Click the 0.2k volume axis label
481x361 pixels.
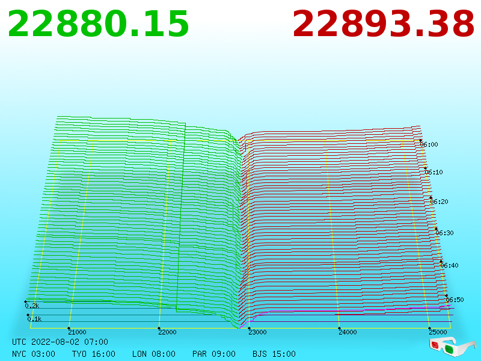32,306
